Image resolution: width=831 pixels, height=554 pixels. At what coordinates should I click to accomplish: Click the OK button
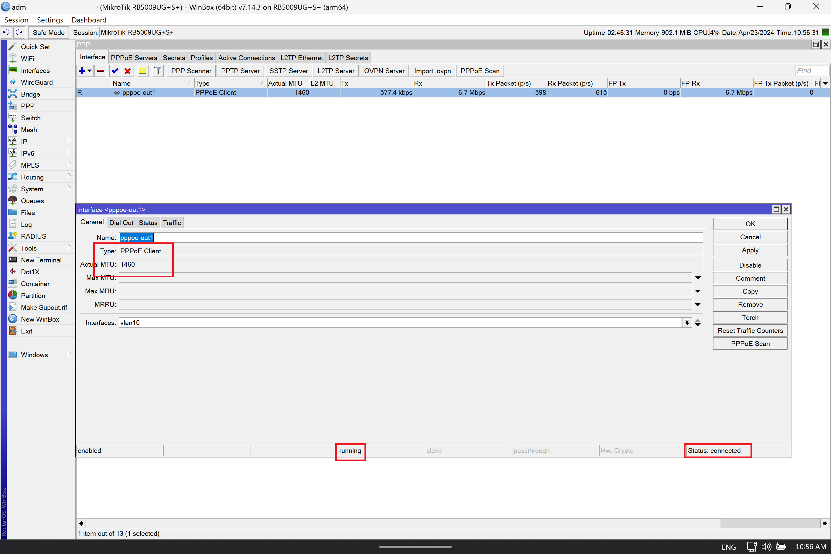click(750, 224)
